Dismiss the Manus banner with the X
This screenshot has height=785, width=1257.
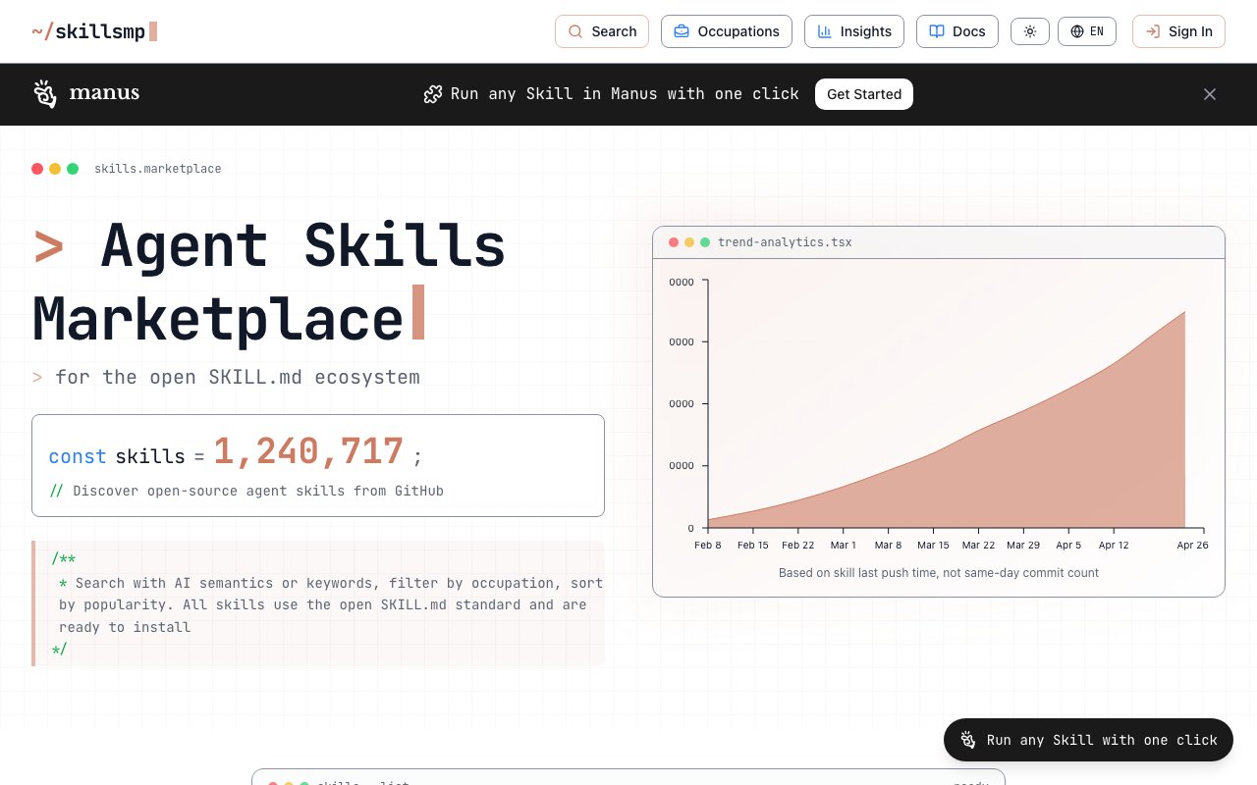coord(1210,94)
